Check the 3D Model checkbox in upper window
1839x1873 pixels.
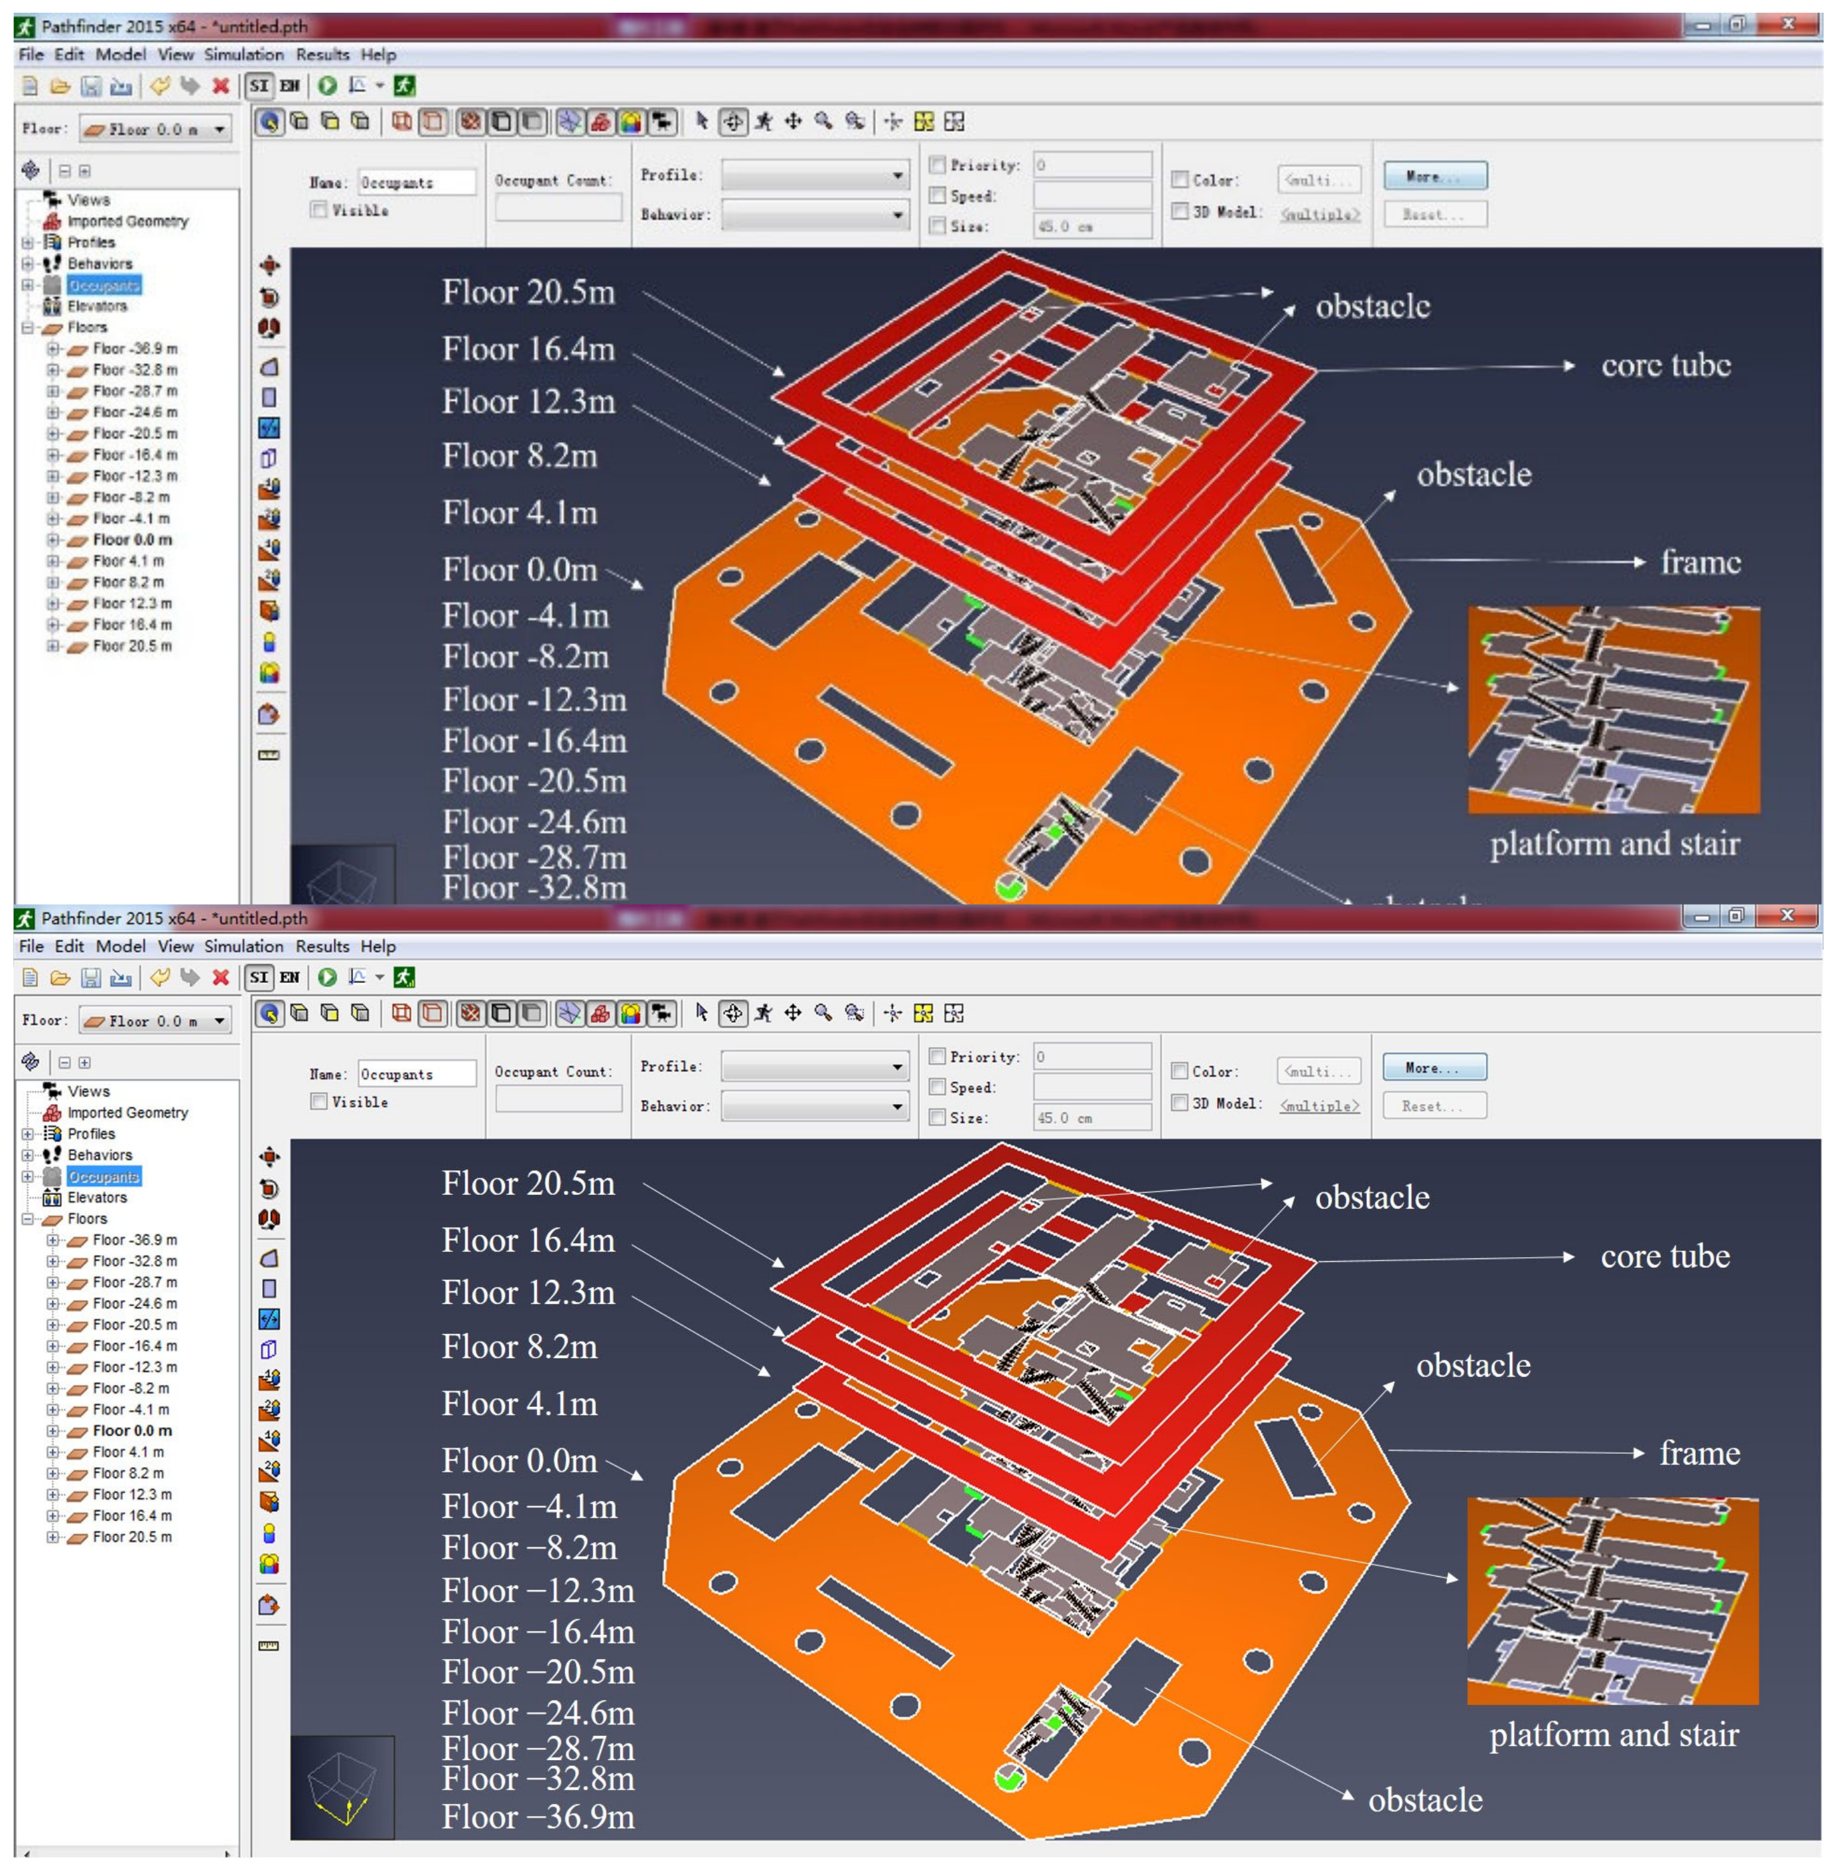pyautogui.click(x=1180, y=211)
